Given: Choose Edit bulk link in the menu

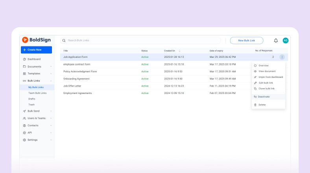Looking at the screenshot, I should [x=268, y=83].
